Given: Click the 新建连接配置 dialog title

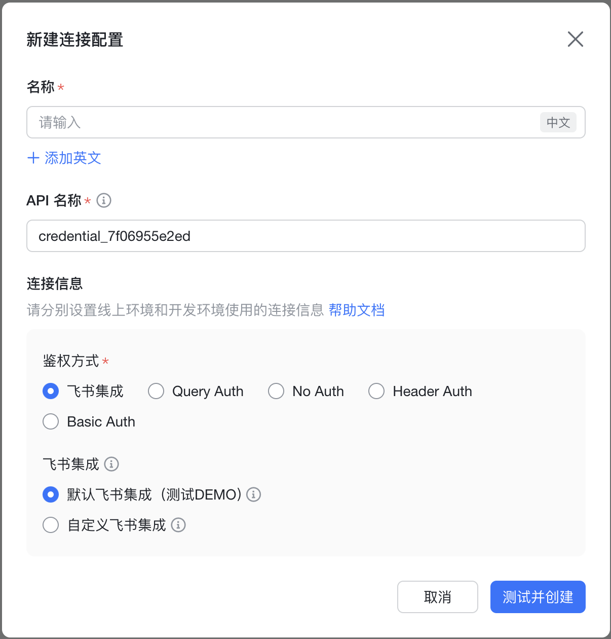Looking at the screenshot, I should 75,40.
